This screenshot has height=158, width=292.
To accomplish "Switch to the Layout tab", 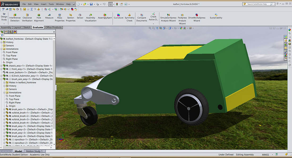I will click(x=17, y=27).
